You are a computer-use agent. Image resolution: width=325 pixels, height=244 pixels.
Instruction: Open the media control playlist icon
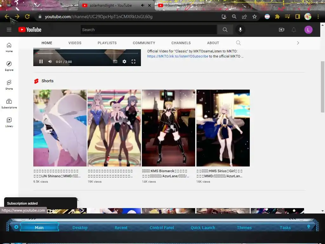click(x=287, y=17)
